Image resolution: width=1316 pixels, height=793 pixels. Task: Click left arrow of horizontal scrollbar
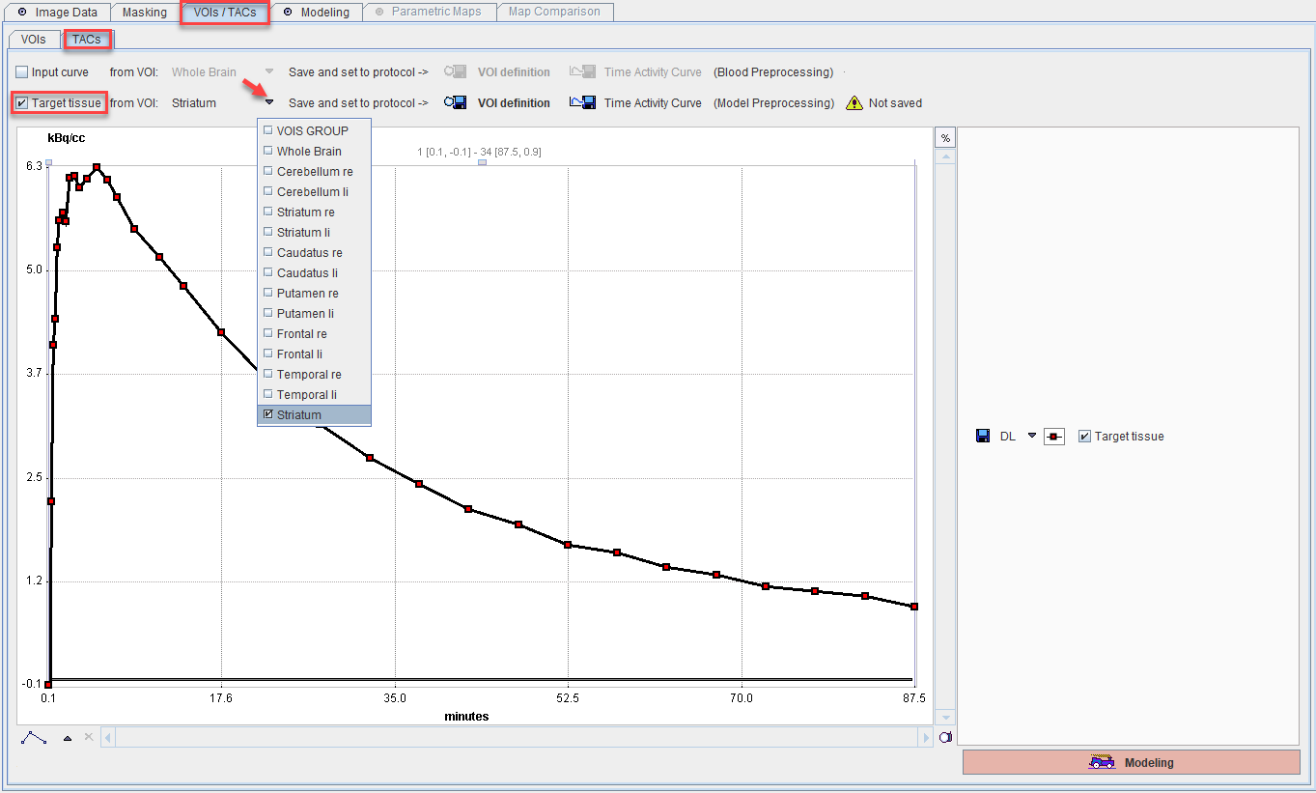coord(109,738)
